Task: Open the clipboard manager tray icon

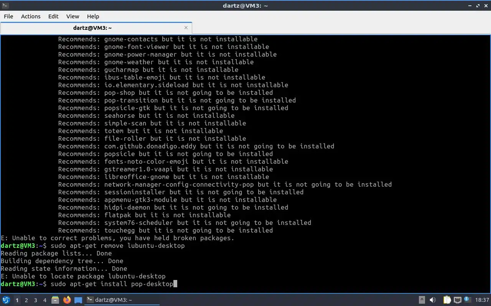Action: click(447, 300)
